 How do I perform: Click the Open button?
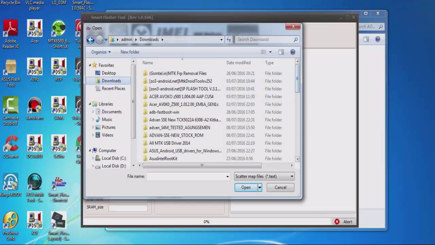coord(246,187)
